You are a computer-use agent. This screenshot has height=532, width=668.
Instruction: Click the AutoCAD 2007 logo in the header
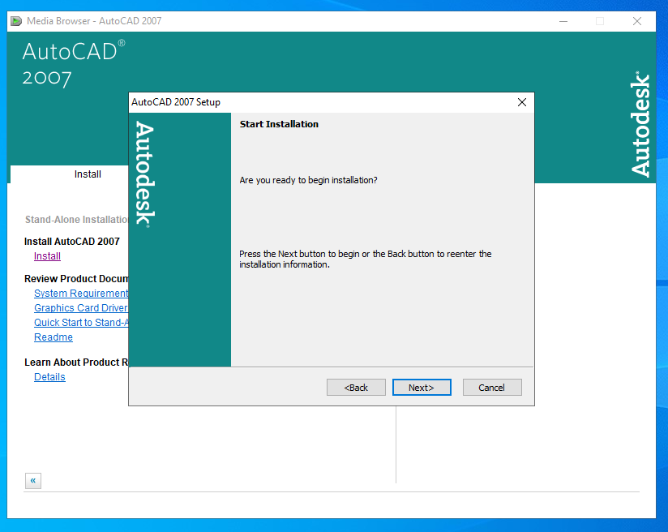coord(73,63)
